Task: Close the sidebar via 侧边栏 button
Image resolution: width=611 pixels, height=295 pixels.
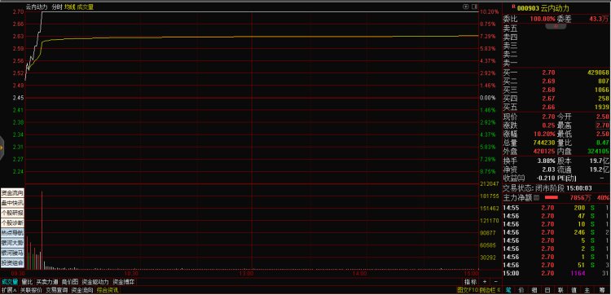Action: (490, 290)
